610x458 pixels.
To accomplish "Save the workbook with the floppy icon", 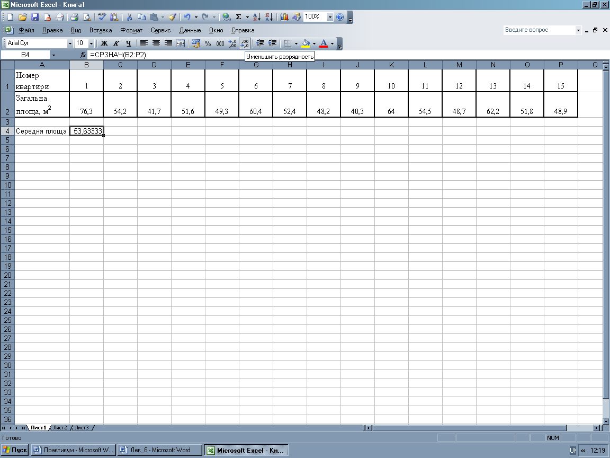I will 35,17.
